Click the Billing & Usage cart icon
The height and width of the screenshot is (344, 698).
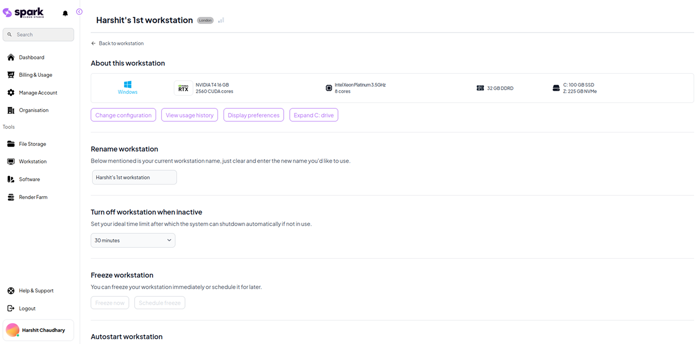(x=11, y=75)
